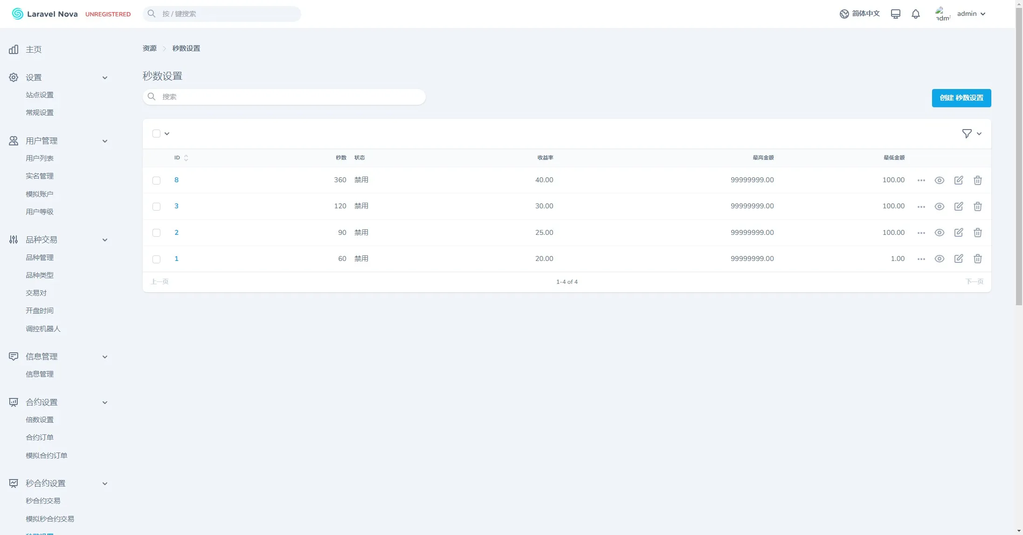Go to 合约订单 sidebar item
1023x535 pixels.
point(40,438)
